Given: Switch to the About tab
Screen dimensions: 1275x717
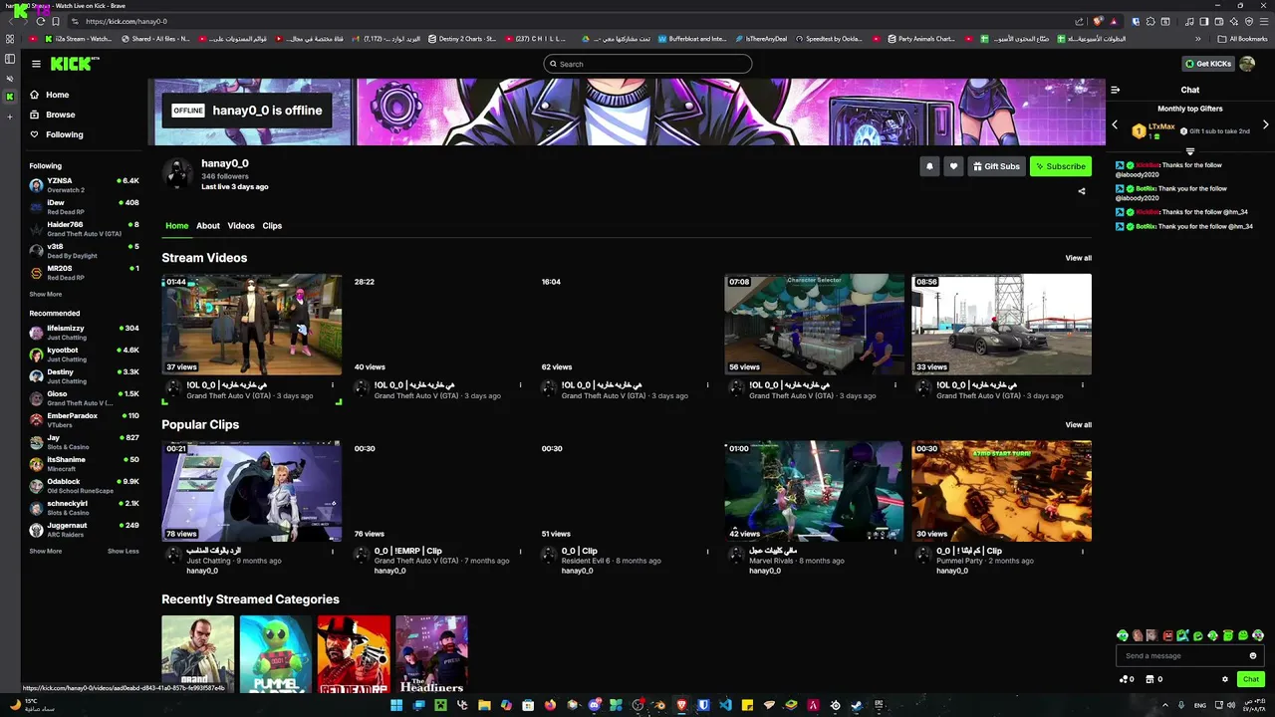Looking at the screenshot, I should [x=208, y=226].
